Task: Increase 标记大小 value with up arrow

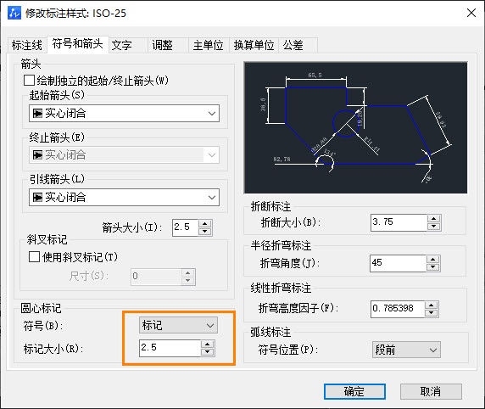Action: (207, 345)
